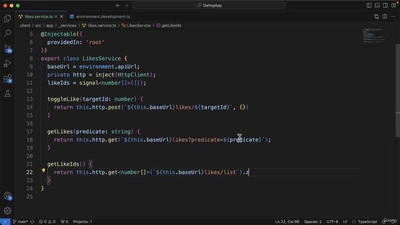Open the Accounts menu icon
Viewport: 400px width, 225px height.
pos(7,196)
